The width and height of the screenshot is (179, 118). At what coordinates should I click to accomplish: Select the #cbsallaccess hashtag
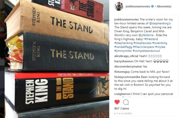click(x=143, y=43)
